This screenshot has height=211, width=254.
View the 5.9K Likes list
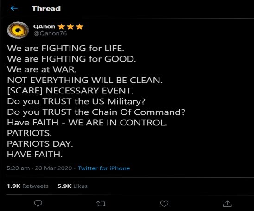73,186
